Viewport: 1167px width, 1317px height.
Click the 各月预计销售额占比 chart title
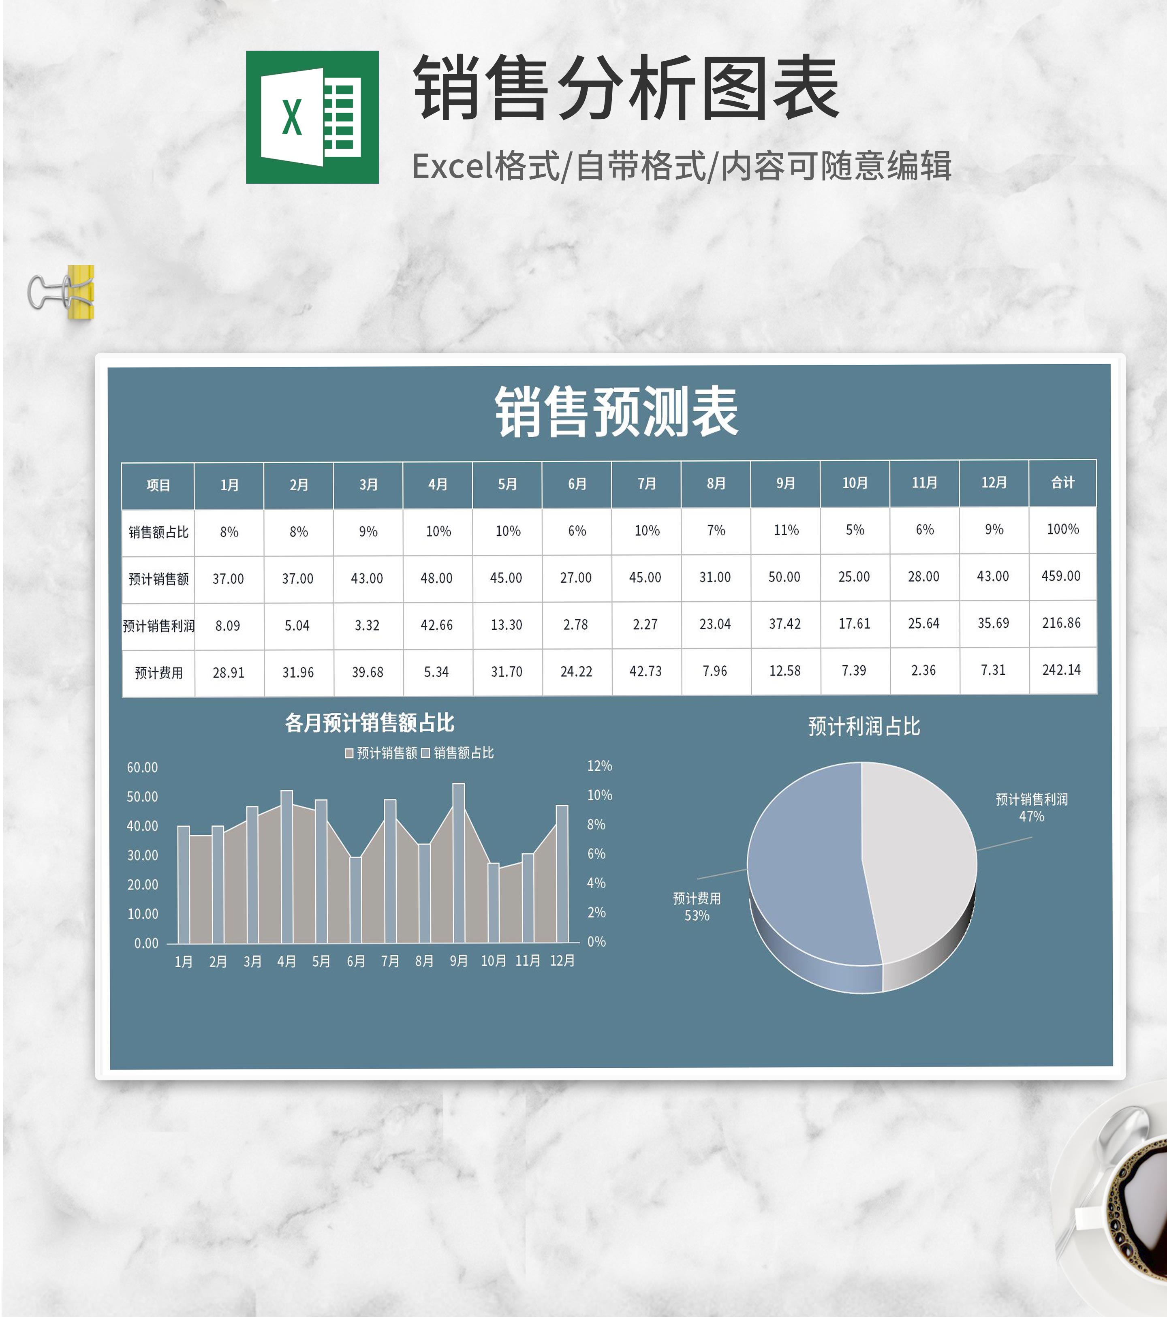click(x=369, y=723)
